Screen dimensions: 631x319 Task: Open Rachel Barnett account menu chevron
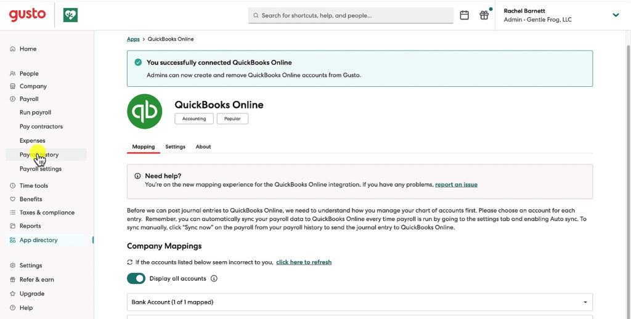pyautogui.click(x=615, y=15)
